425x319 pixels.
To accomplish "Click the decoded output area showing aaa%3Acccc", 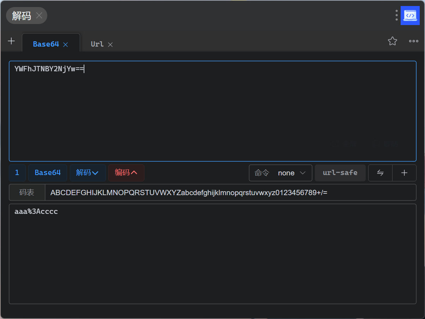I will point(212,254).
